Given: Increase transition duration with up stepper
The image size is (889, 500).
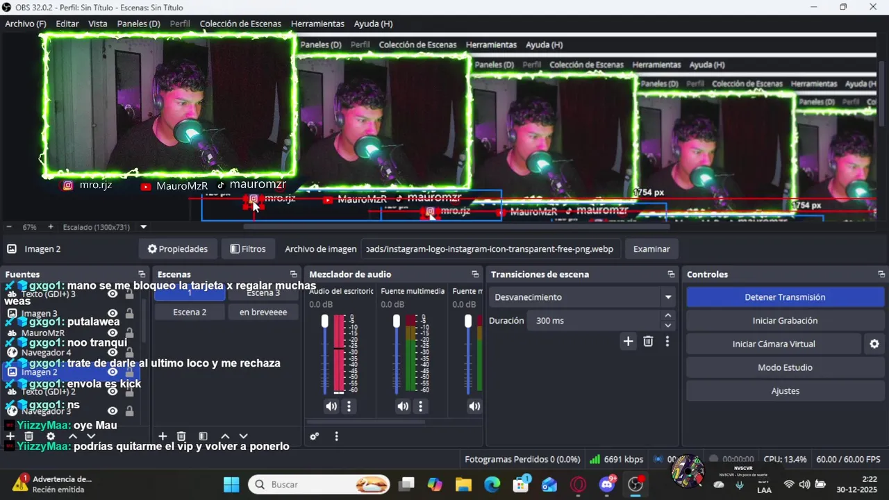Looking at the screenshot, I should pyautogui.click(x=668, y=315).
